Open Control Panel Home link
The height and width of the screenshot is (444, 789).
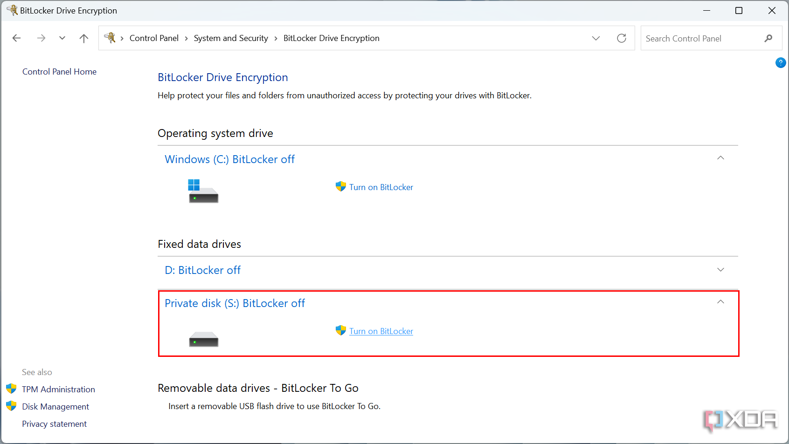point(59,72)
